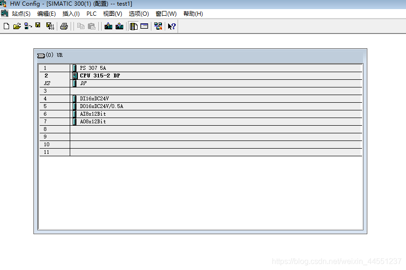Image resolution: width=406 pixels, height=270 pixels.
Task: Open the 站点(S) menu
Action: (x=21, y=14)
